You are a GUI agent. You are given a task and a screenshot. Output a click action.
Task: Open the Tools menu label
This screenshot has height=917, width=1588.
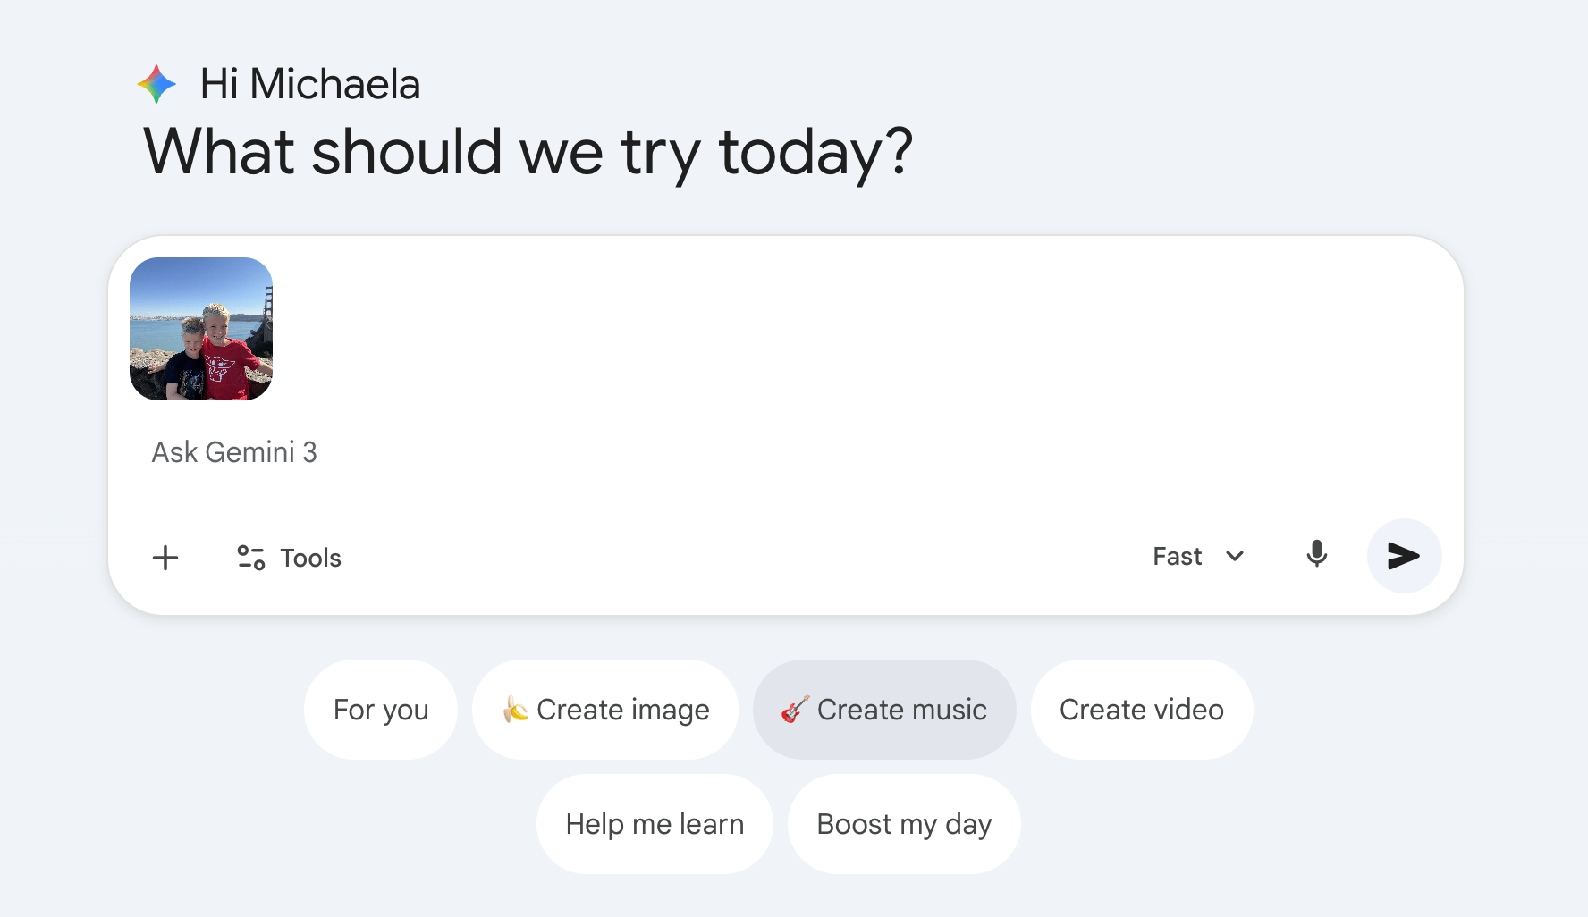point(310,558)
